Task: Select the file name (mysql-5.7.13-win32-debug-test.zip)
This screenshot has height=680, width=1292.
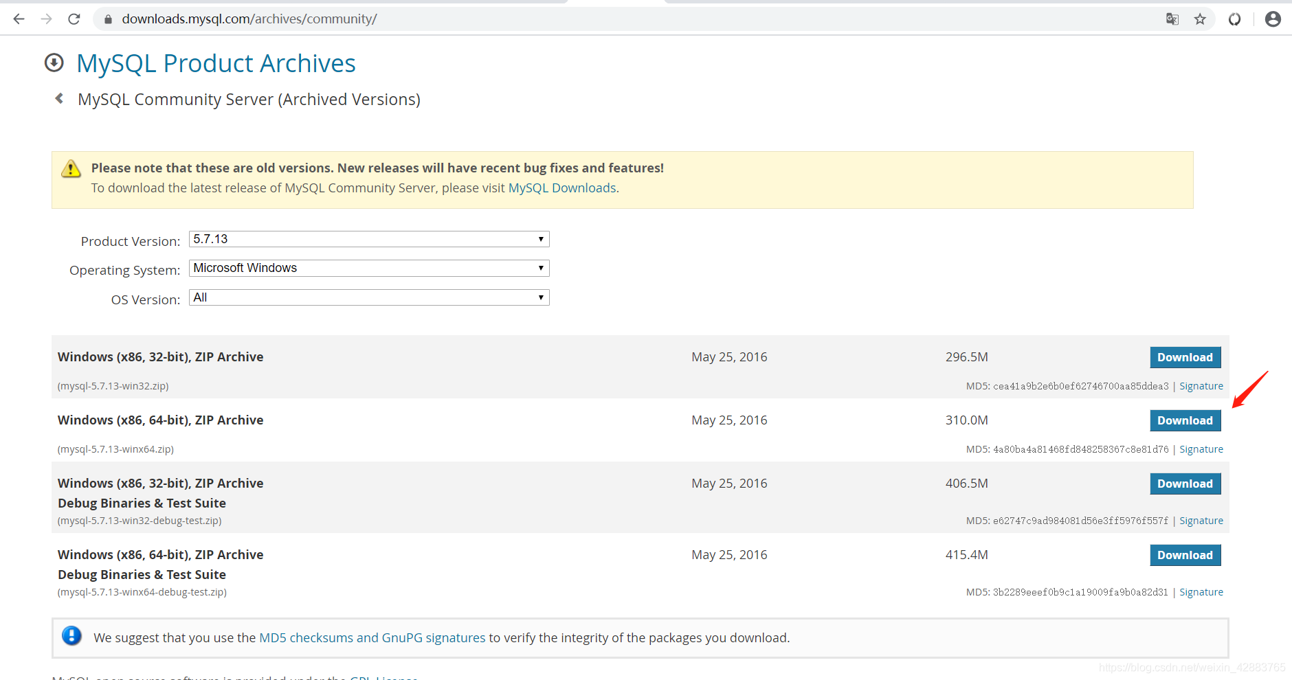Action: [140, 521]
